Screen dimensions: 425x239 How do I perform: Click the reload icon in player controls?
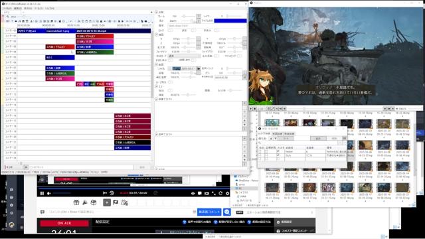[x=220, y=193]
